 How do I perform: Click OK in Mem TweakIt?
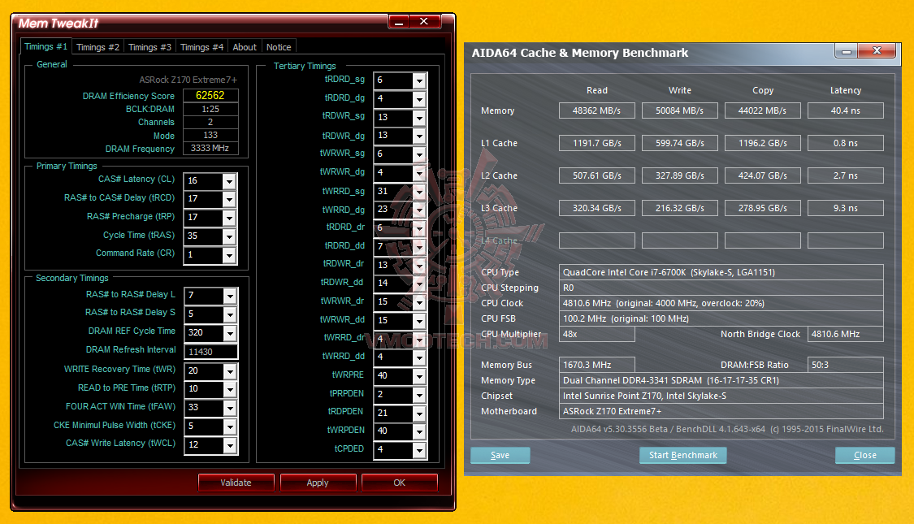(399, 483)
